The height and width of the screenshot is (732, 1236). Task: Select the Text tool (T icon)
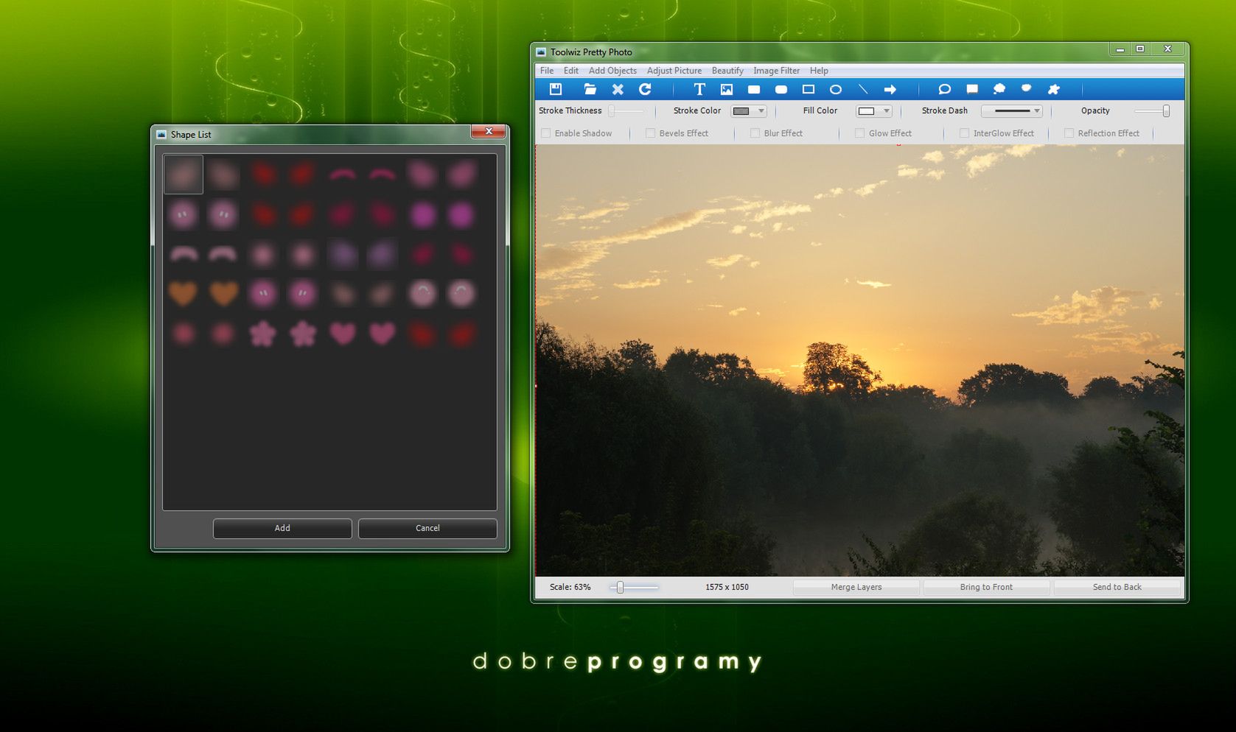tap(699, 89)
